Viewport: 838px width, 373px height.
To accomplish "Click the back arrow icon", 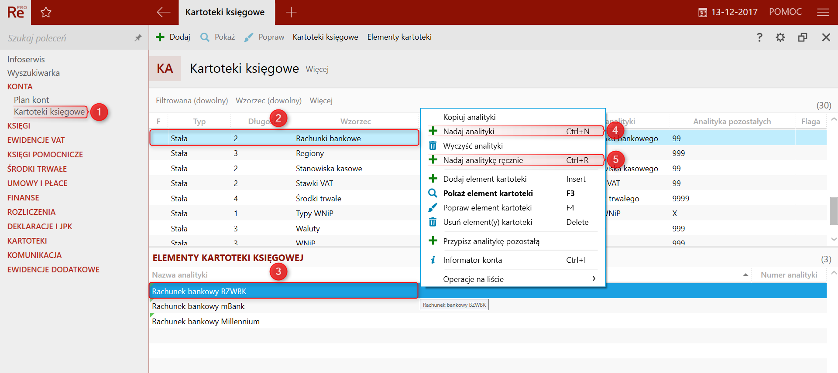I will coord(163,12).
